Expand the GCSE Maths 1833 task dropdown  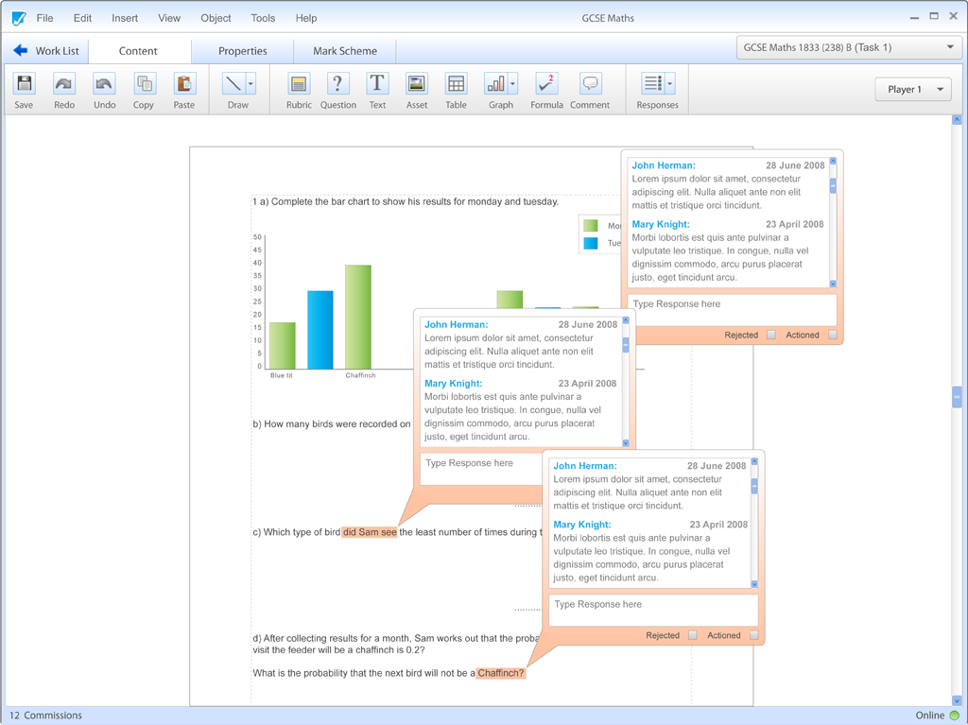950,47
